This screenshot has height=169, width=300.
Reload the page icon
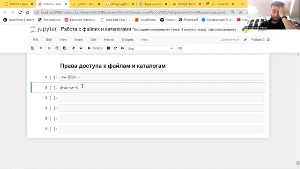[20, 12]
